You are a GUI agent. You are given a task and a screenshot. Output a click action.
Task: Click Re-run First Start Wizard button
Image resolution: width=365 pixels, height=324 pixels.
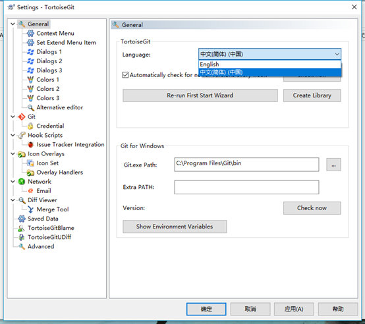[200, 95]
